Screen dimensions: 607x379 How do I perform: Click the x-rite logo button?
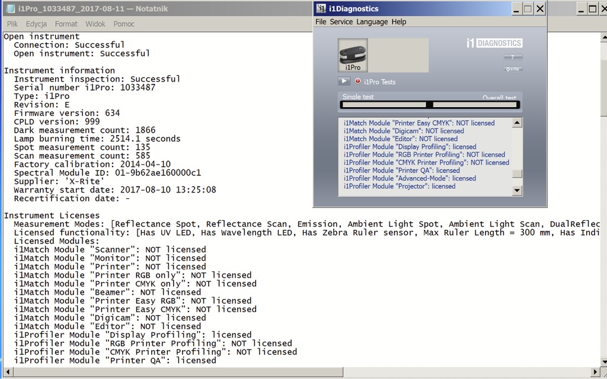click(513, 69)
